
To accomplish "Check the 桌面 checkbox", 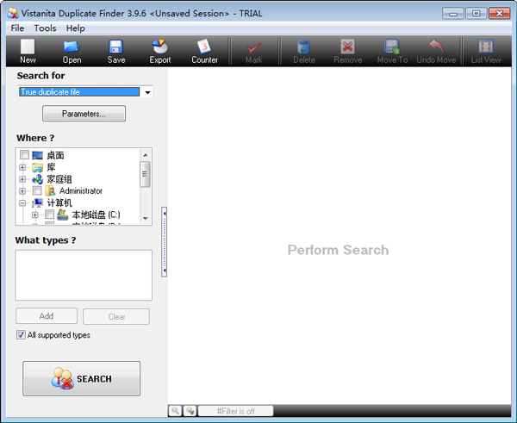I will tap(24, 154).
